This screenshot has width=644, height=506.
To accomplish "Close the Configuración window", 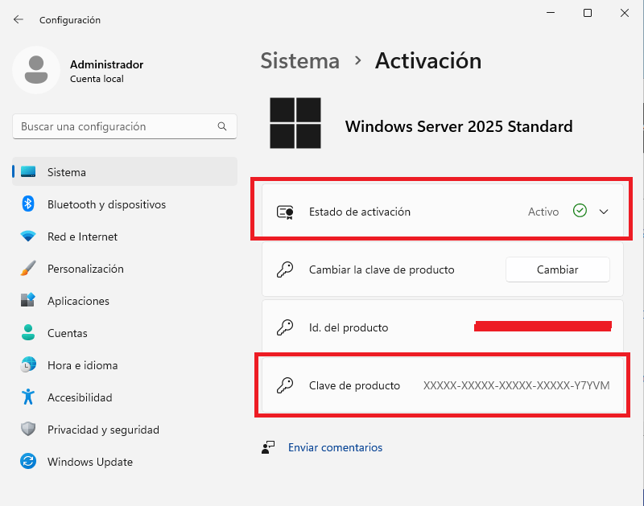I will [625, 13].
